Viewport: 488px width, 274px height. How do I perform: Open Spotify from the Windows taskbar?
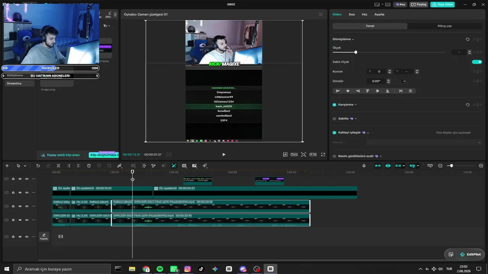[x=160, y=269]
